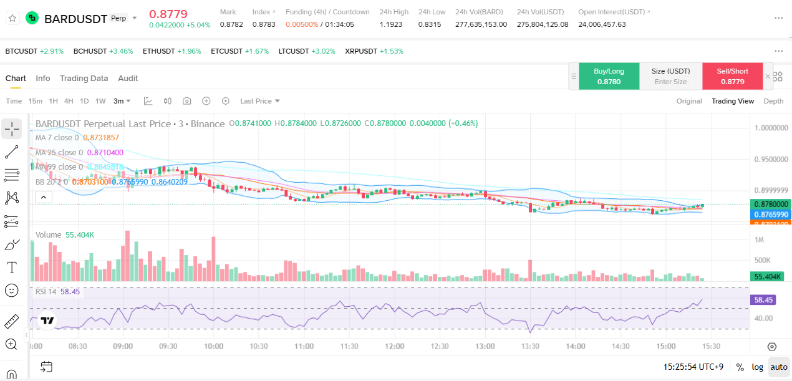The height and width of the screenshot is (381, 792).
Task: Click the TradingView logo
Action: [47, 321]
